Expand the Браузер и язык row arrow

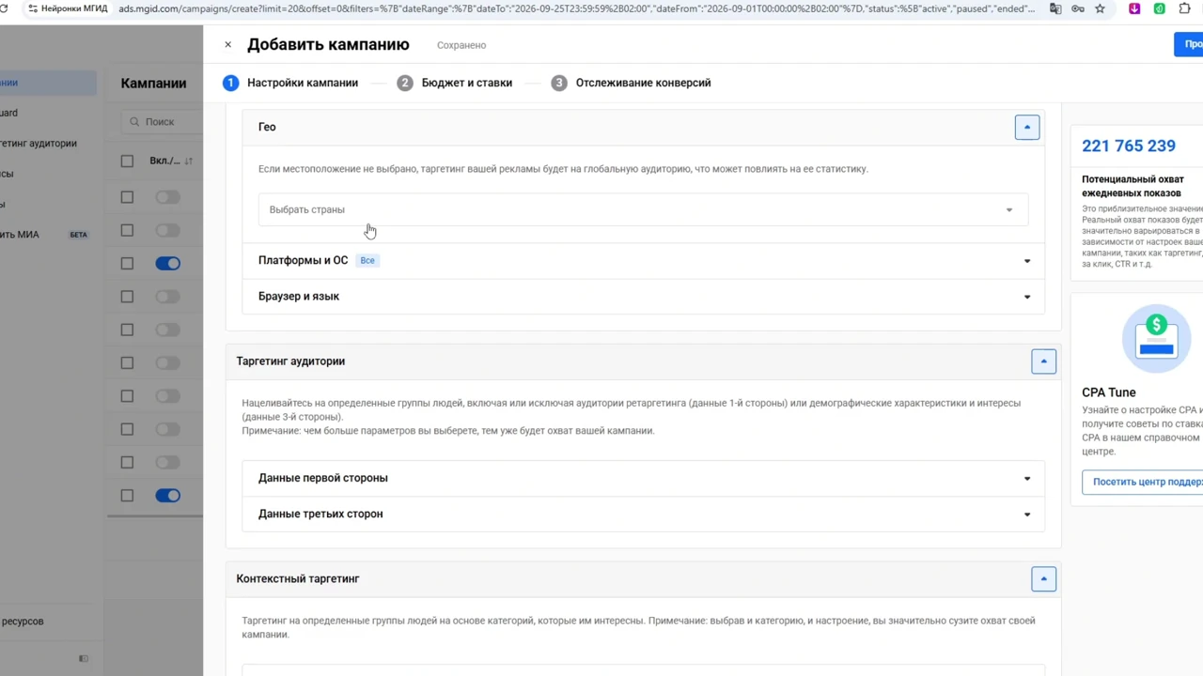[1027, 297]
